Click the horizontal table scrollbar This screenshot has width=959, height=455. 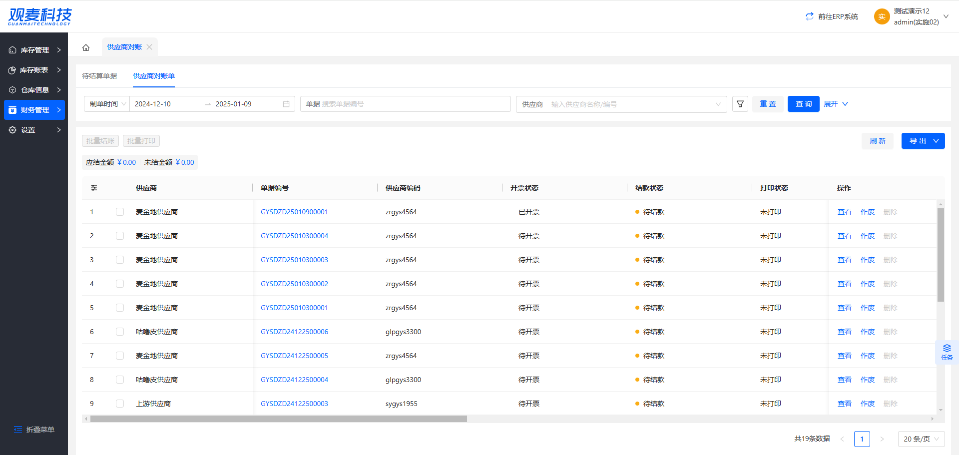click(x=278, y=419)
